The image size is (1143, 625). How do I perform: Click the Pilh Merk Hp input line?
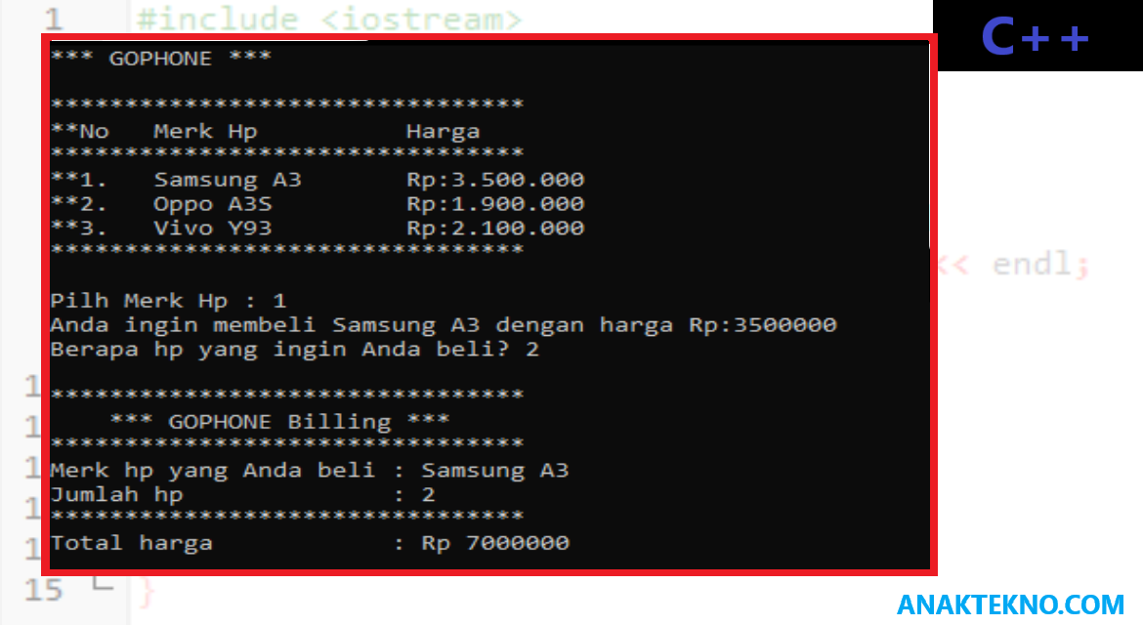tap(168, 301)
